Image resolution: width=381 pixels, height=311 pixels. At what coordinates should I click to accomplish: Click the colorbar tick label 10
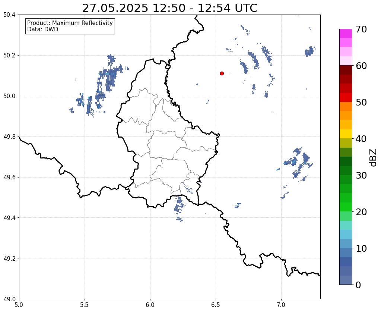[361, 248]
